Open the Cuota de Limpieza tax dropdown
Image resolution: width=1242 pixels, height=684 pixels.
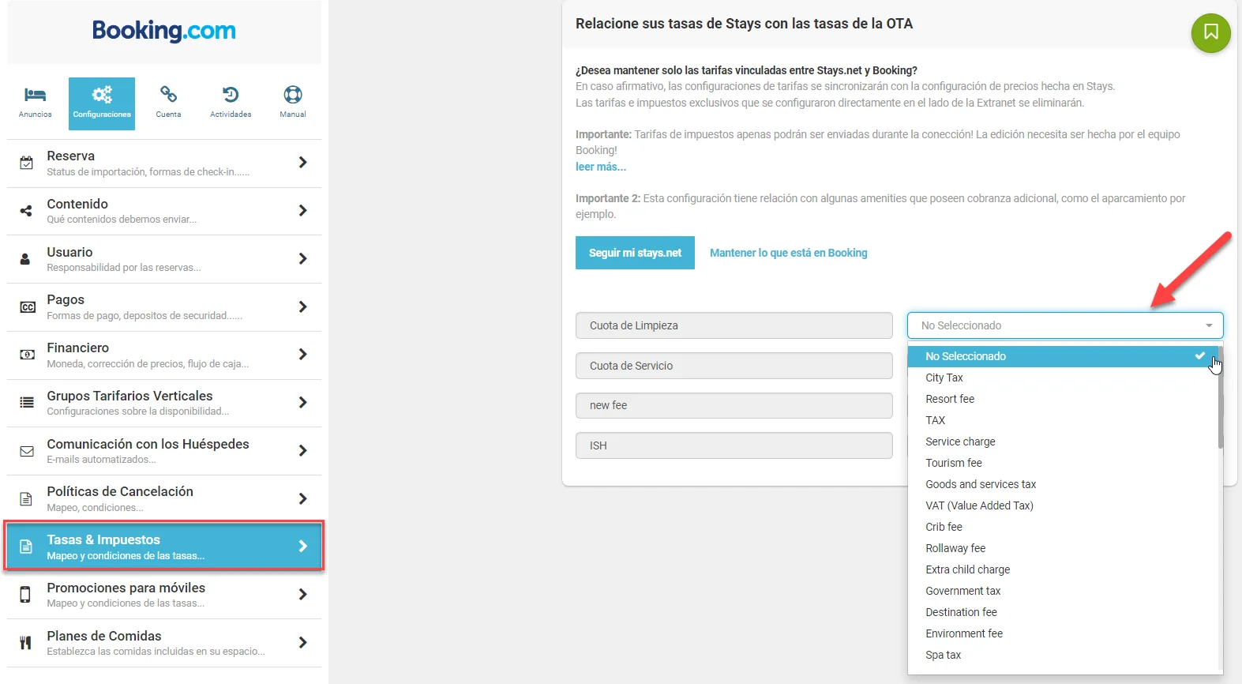1065,325
